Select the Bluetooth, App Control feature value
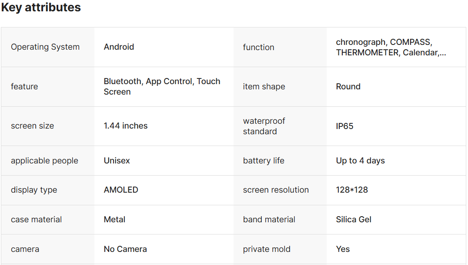Viewport: 468px width, 265px height. pyautogui.click(x=162, y=86)
